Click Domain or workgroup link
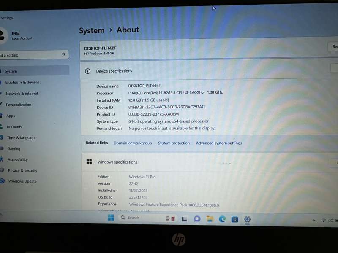Image resolution: width=338 pixels, height=253 pixels. point(133,143)
